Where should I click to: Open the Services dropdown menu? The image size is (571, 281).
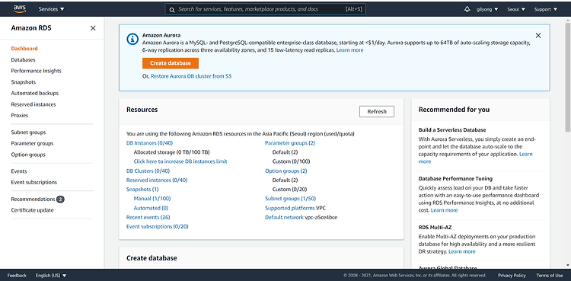51,9
